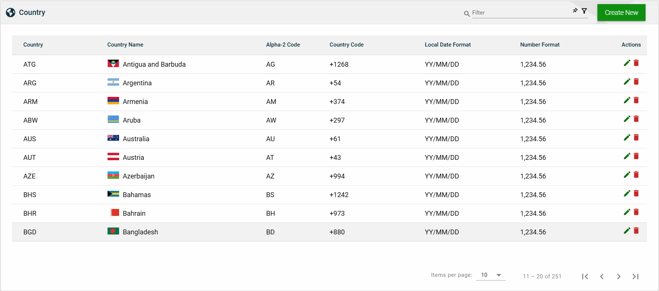Viewport: 659px width, 291px height.
Task: Click the trash icon for Aruba
Action: tap(636, 119)
